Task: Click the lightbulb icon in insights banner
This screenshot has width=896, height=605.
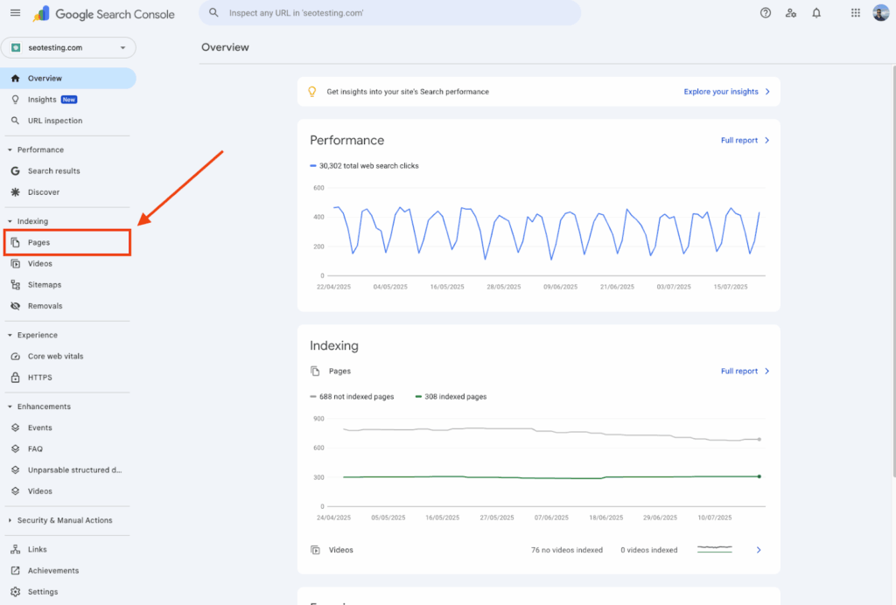Action: click(x=312, y=91)
